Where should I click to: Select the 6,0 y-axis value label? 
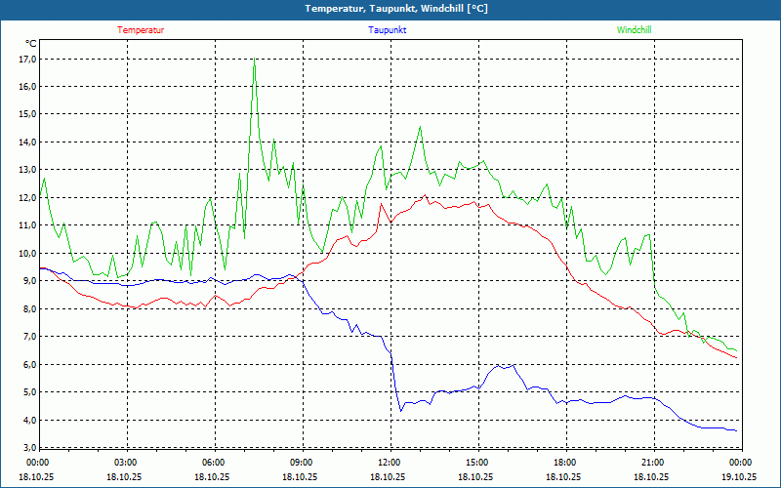29,365
